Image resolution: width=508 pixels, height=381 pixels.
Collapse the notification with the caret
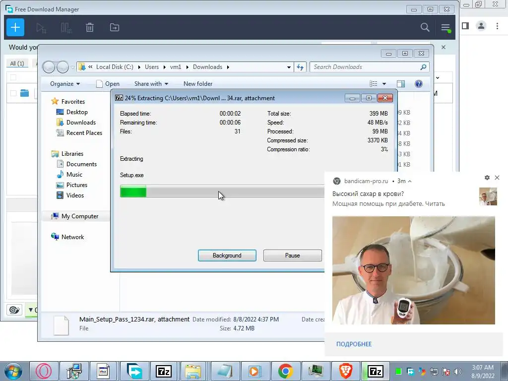pyautogui.click(x=409, y=181)
